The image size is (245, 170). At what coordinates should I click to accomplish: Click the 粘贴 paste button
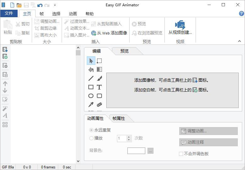coord(8,27)
